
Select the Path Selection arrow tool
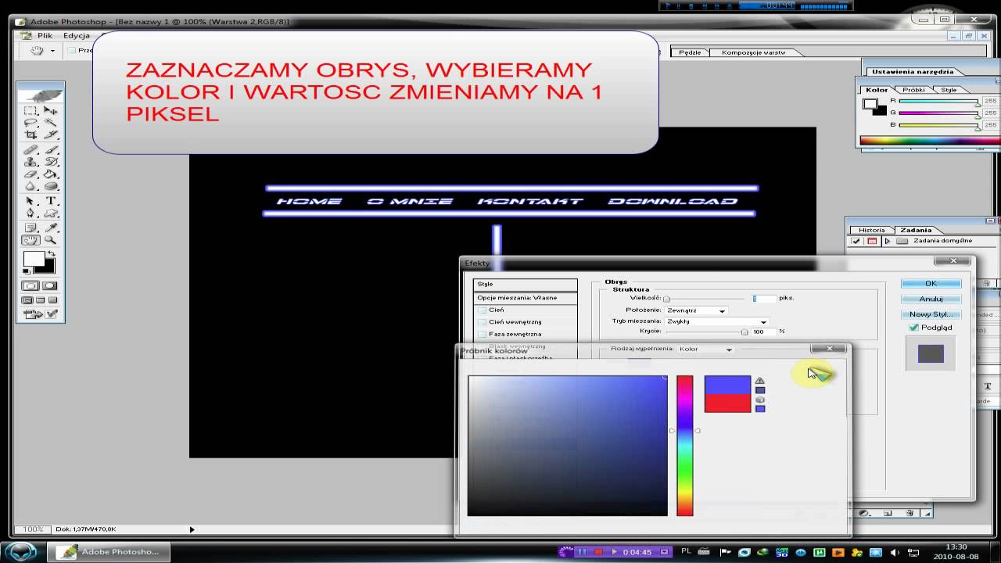point(30,201)
